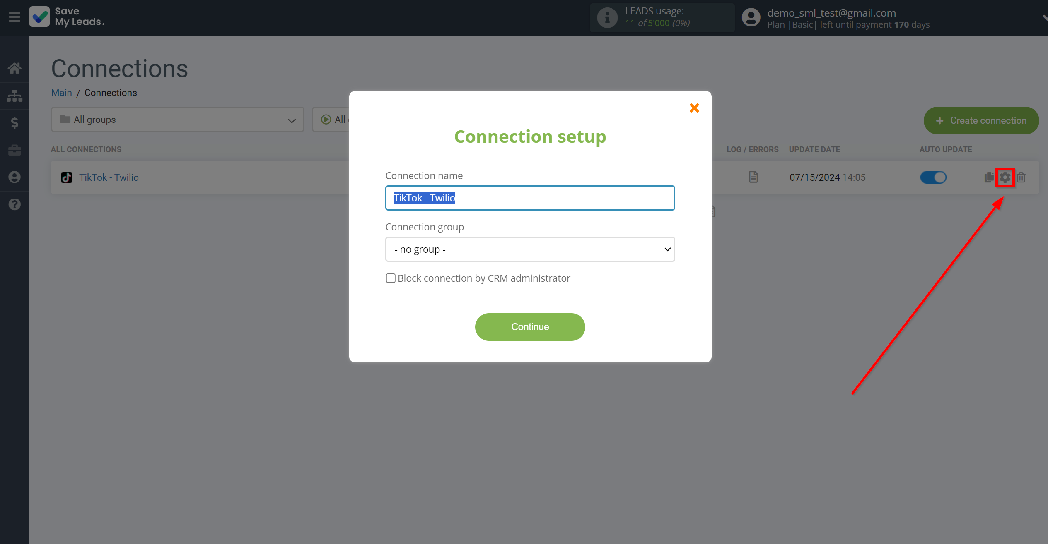Click the Continue button to proceed

pyautogui.click(x=529, y=327)
